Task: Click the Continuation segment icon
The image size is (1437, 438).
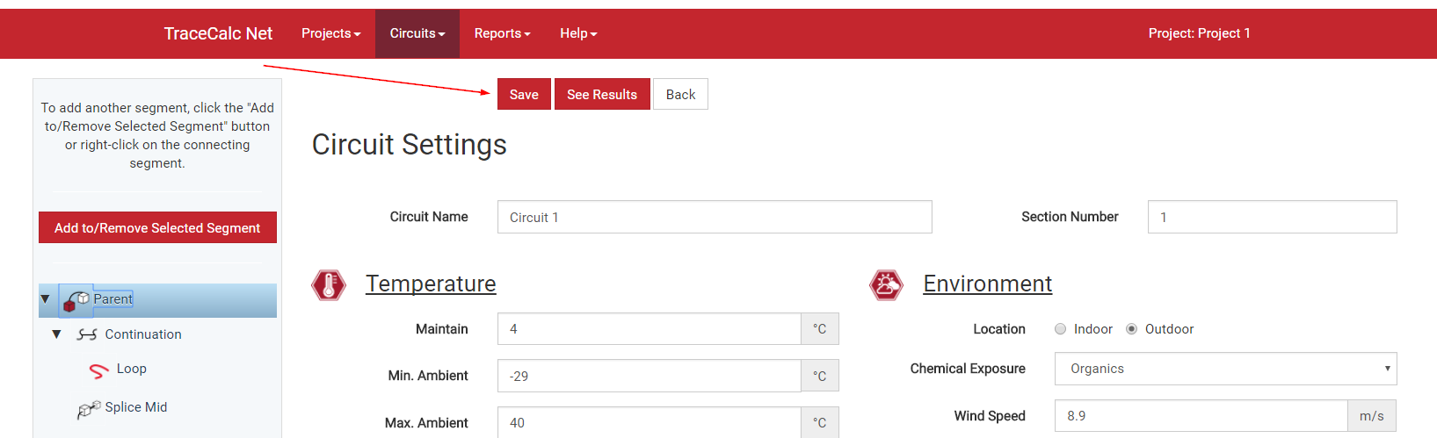Action: [x=86, y=334]
